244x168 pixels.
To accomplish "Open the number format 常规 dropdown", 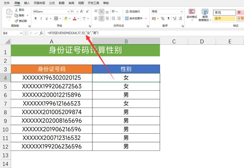I will pos(181,12).
